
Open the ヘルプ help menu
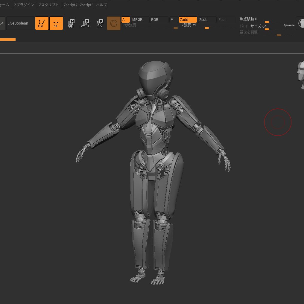[x=101, y=5]
